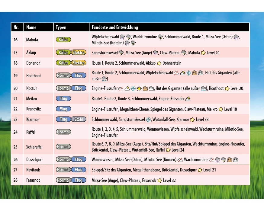The width and height of the screenshot is (264, 211).
Task: Click the evolution star before Level 32
Action: (x=159, y=181)
